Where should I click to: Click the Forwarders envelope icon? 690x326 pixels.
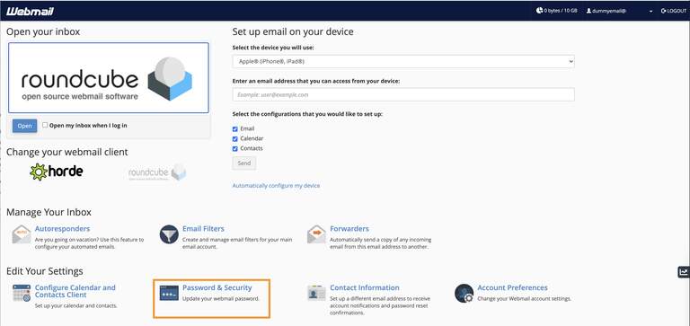(x=316, y=234)
